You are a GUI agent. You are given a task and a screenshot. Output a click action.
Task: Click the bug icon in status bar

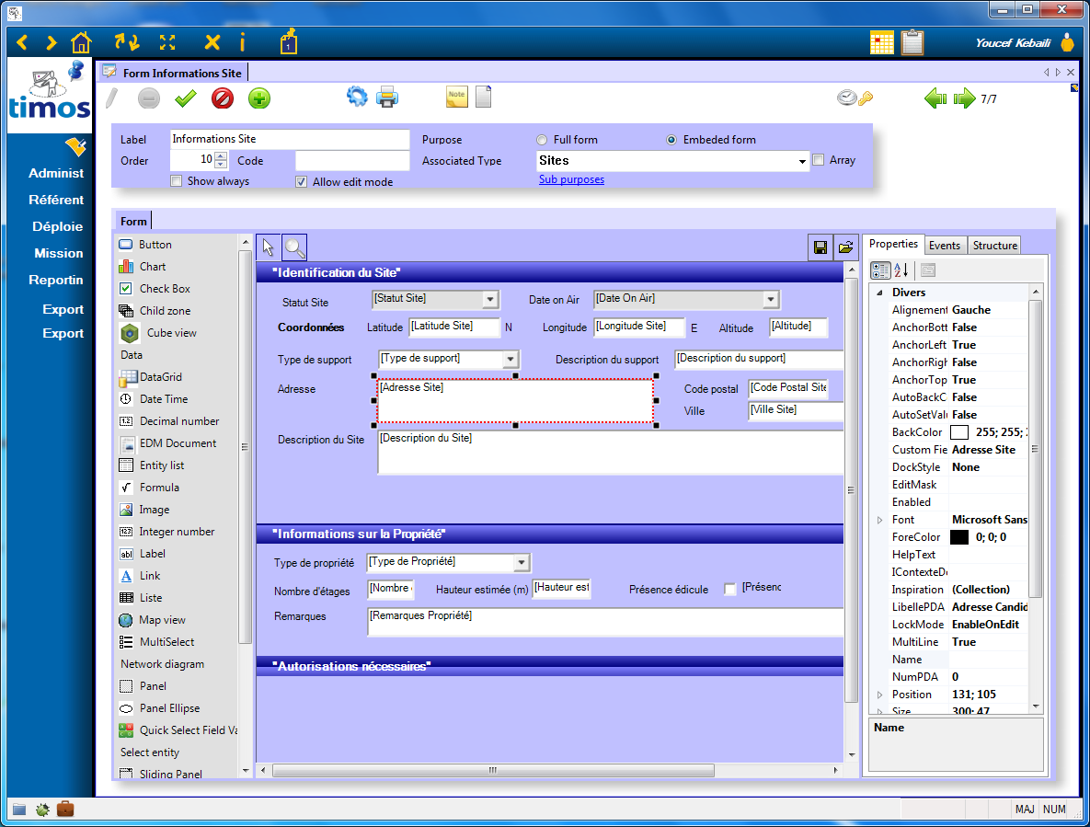42,810
